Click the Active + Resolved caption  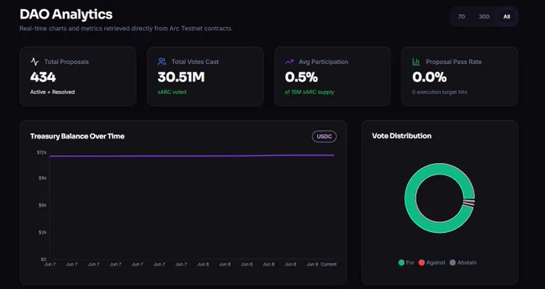pyautogui.click(x=52, y=92)
